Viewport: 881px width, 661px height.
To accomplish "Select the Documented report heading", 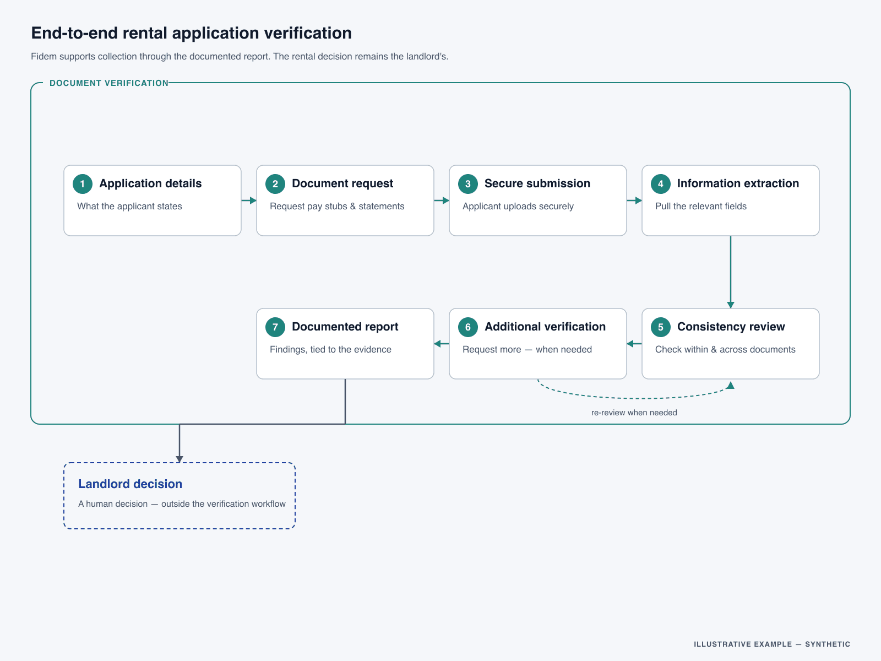I will pyautogui.click(x=345, y=327).
